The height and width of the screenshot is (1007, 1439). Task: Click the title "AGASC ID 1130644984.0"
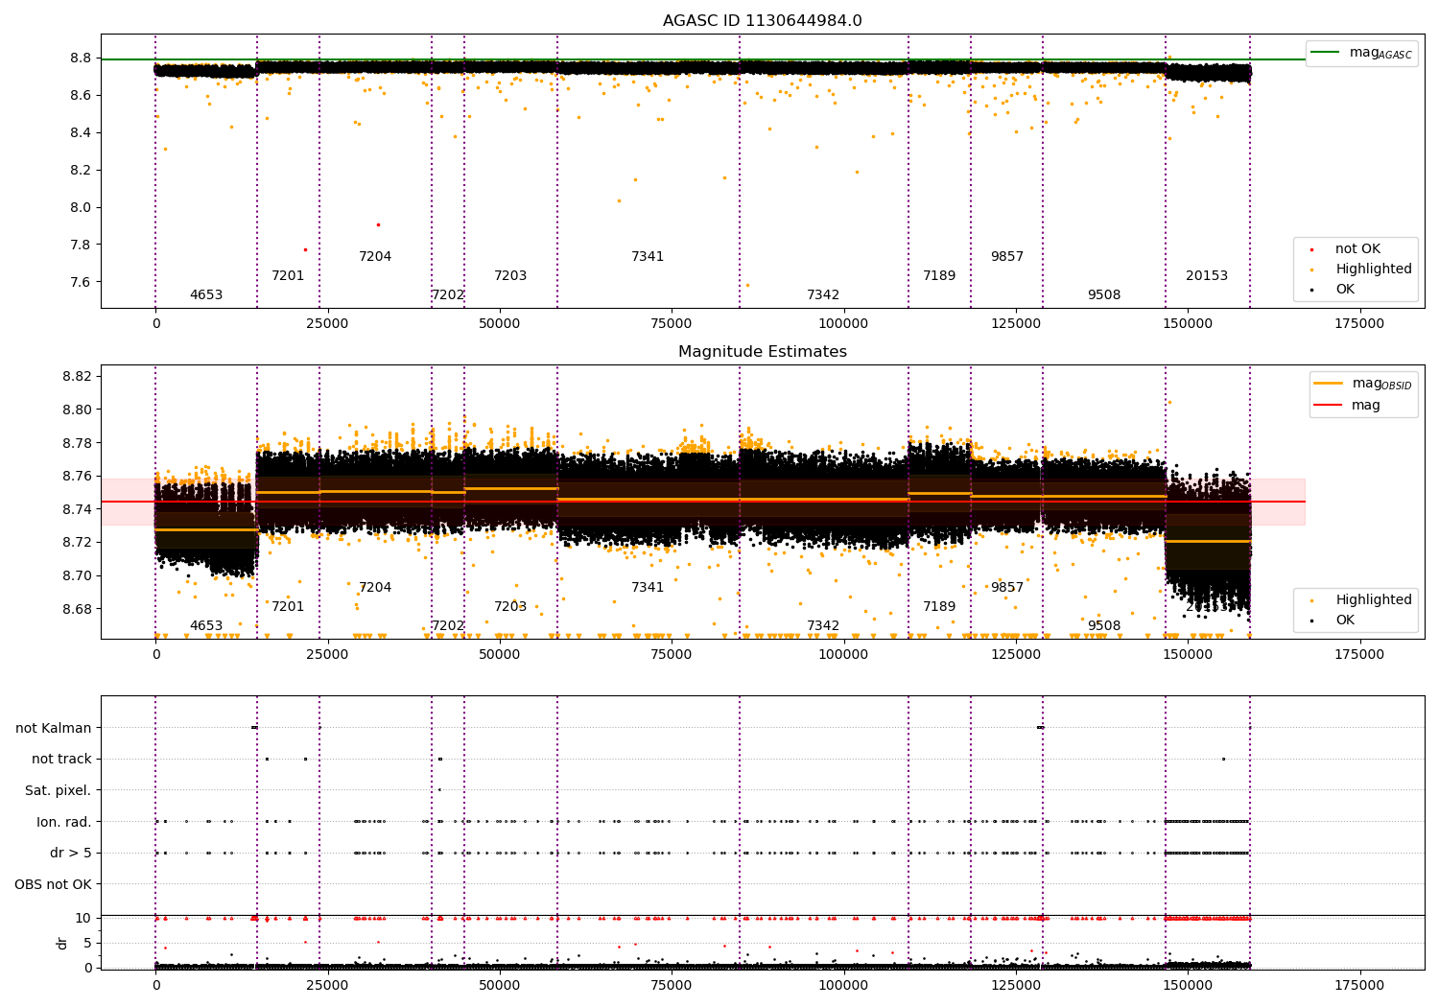coord(762,21)
